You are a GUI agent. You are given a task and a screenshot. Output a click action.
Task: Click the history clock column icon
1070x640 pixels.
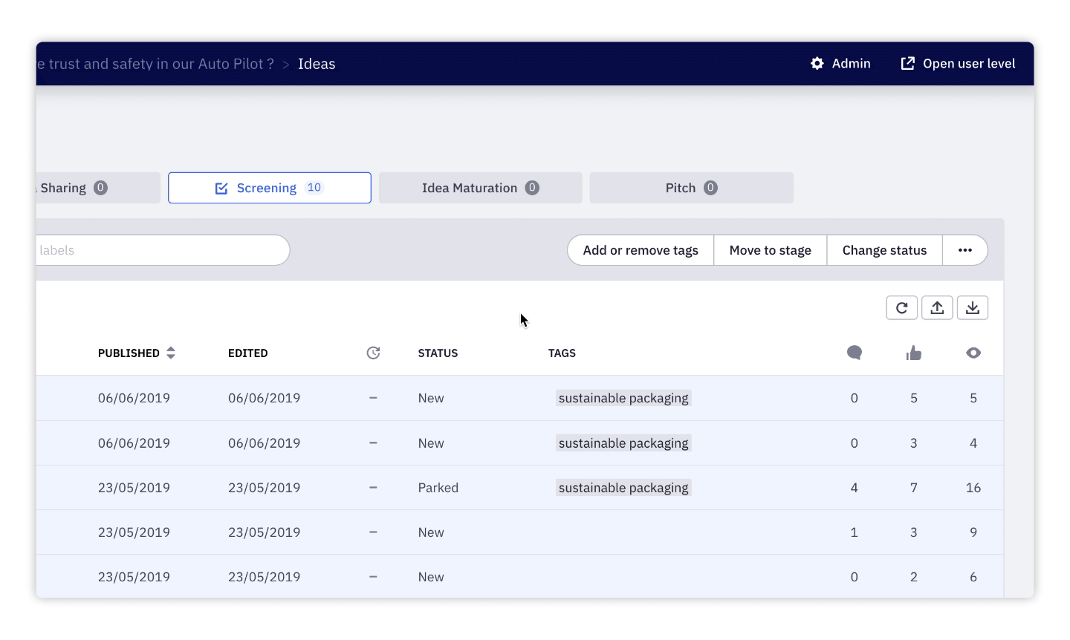(x=373, y=353)
